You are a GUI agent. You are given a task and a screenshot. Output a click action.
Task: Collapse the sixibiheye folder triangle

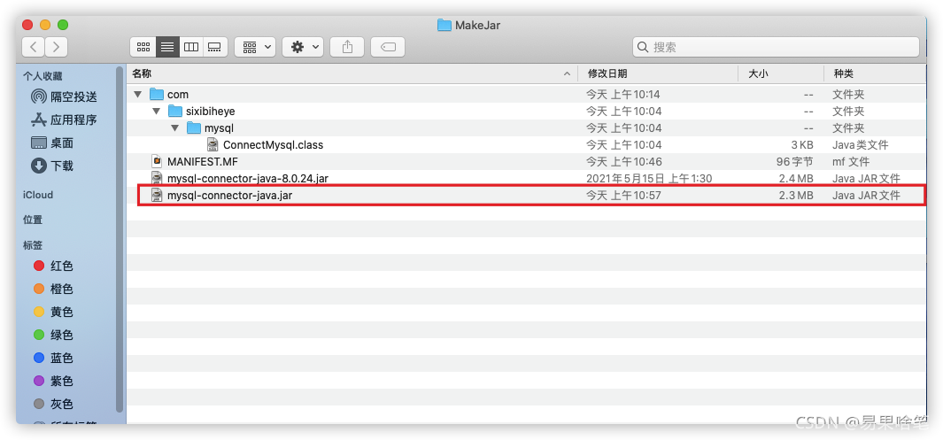(x=156, y=112)
